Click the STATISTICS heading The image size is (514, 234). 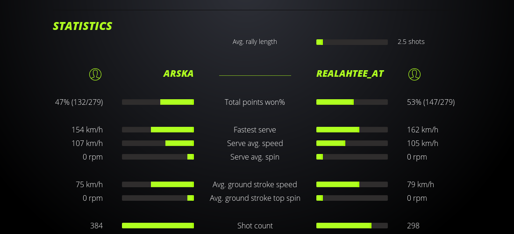(83, 26)
